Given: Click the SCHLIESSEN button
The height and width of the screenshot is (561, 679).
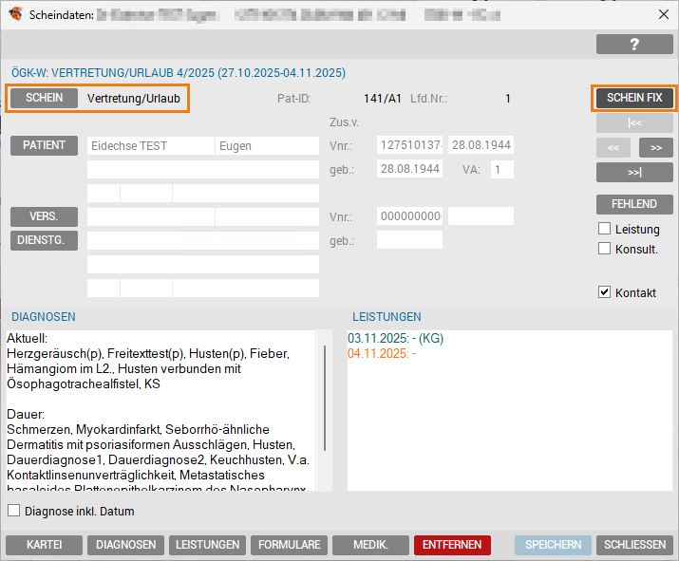Looking at the screenshot, I should click(x=634, y=545).
